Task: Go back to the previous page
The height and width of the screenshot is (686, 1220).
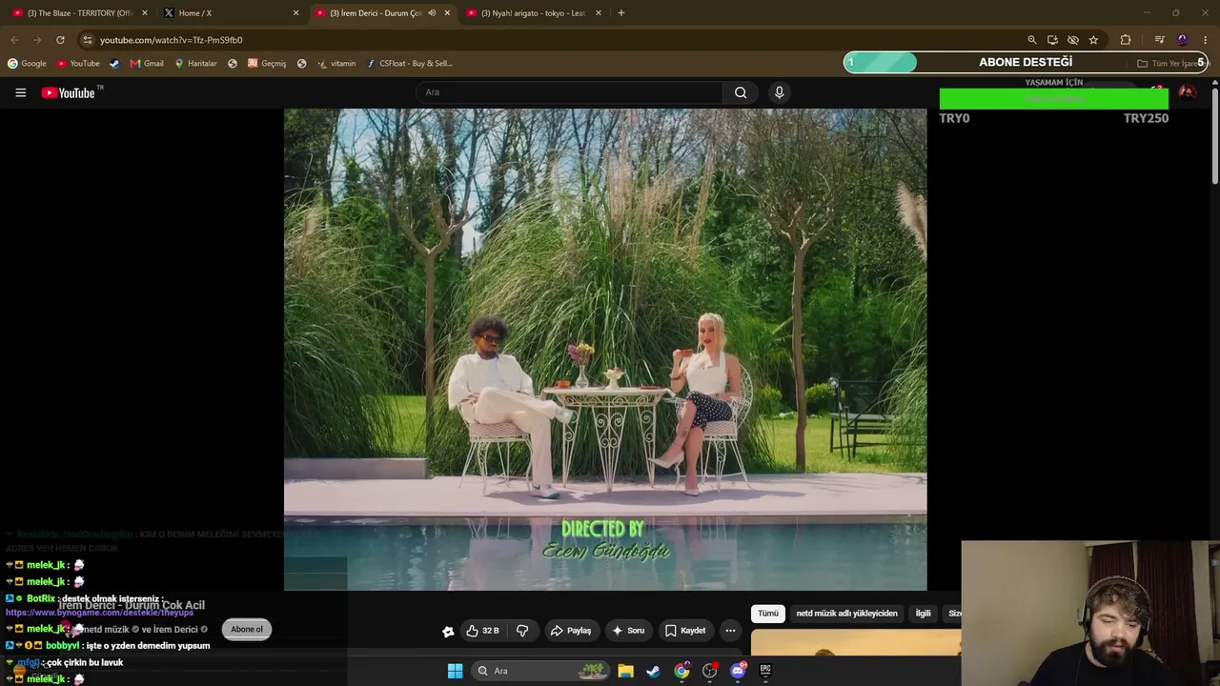Action: [14, 40]
